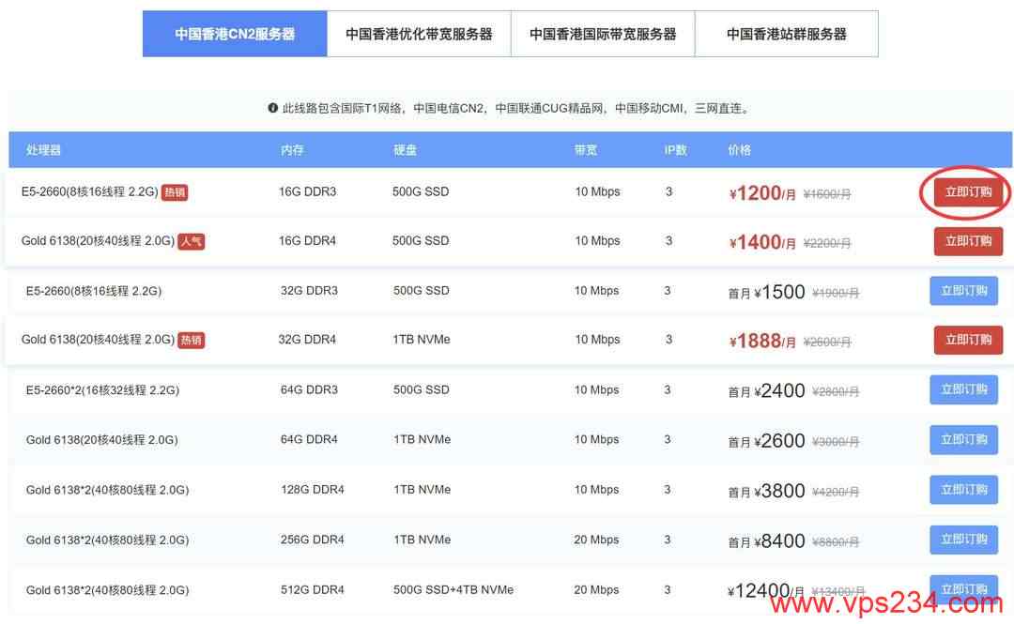Click the www.vps234.com watermark link
This screenshot has height=624, width=1014.
(x=888, y=605)
